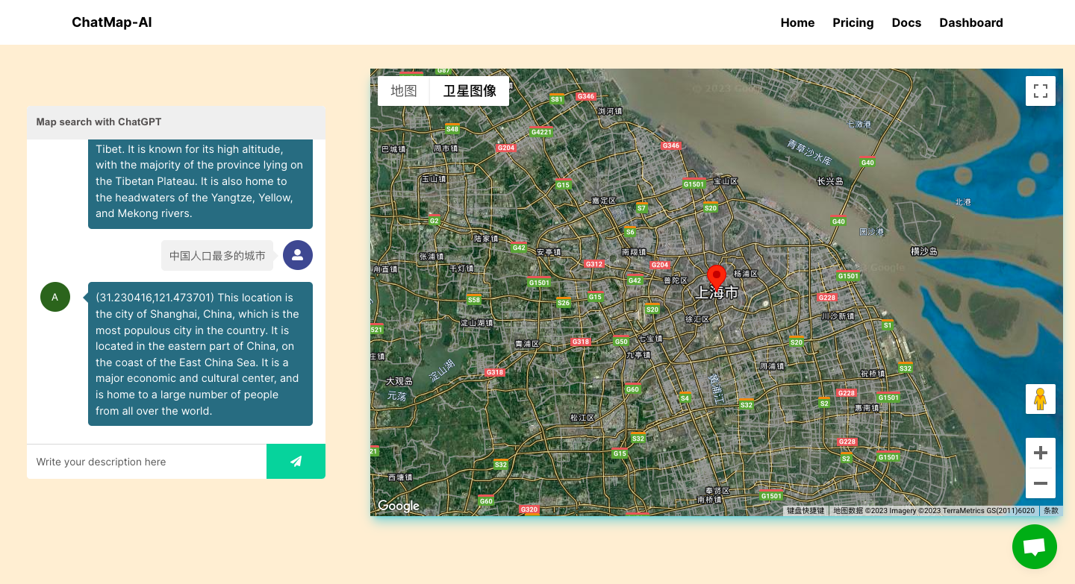Image resolution: width=1075 pixels, height=584 pixels.
Task: Click the 西塘镇 town label
Action: [399, 477]
